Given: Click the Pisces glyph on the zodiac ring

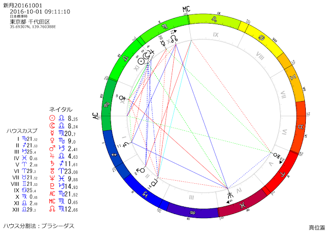Looking at the screenshot, I should coord(243,205).
